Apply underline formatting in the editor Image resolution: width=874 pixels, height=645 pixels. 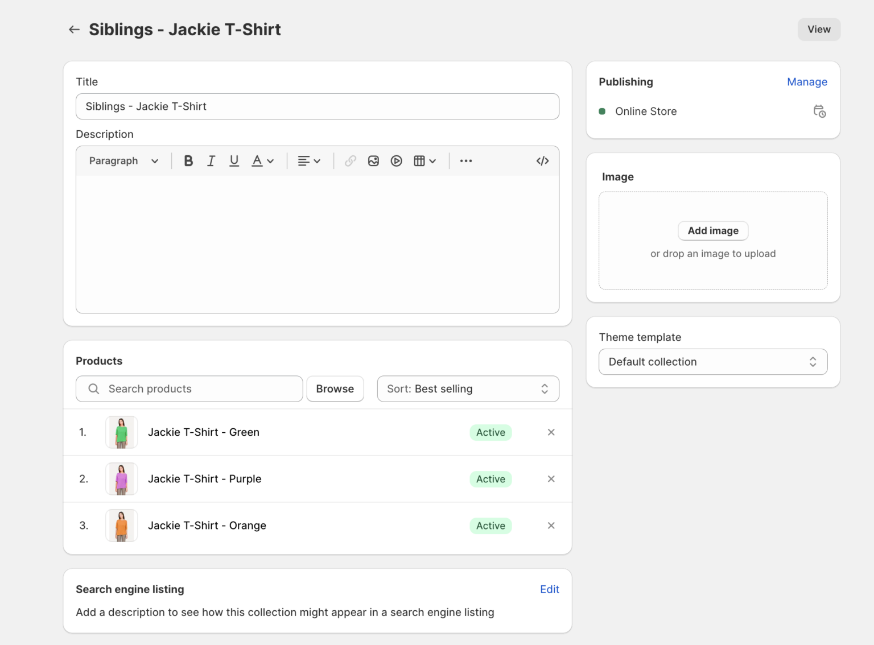point(234,160)
